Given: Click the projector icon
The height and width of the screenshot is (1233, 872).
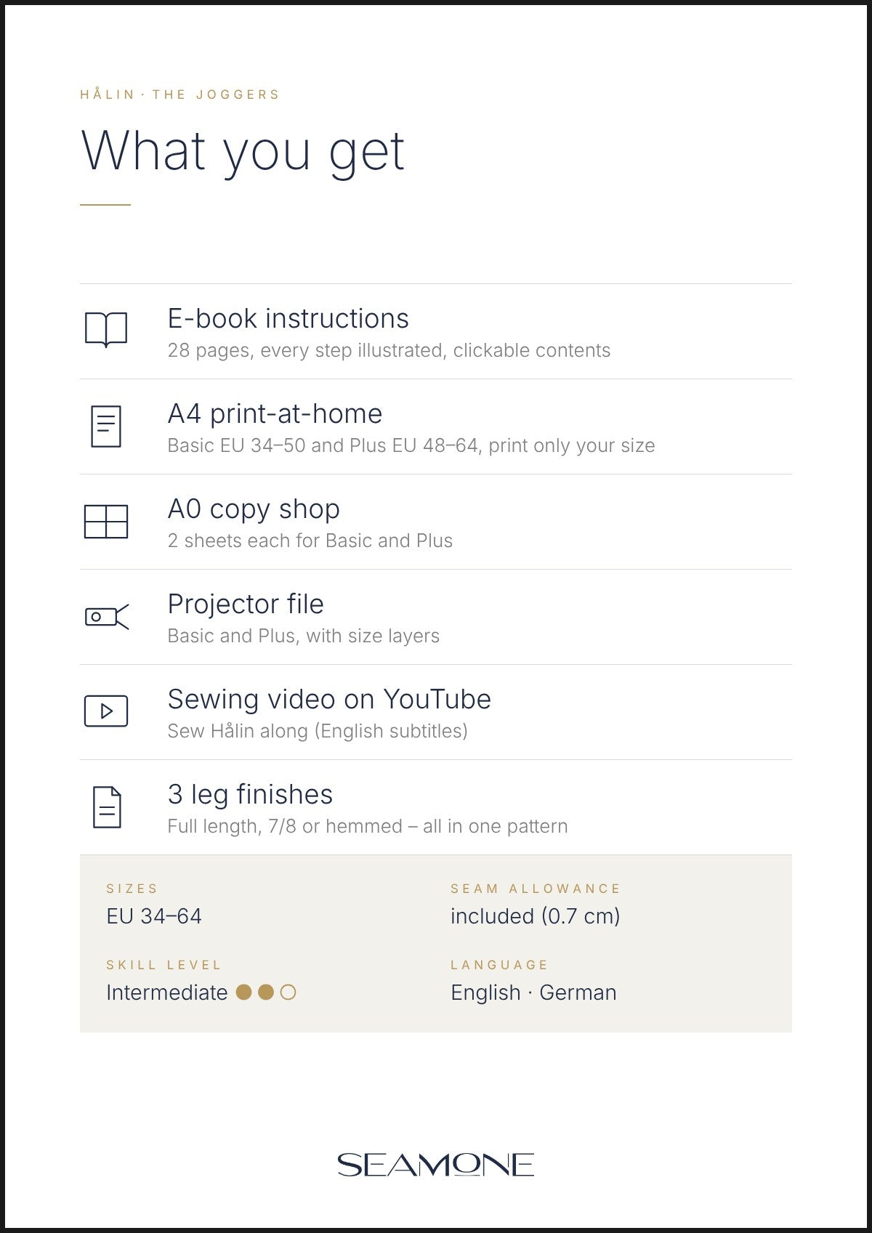Looking at the screenshot, I should click(x=107, y=617).
